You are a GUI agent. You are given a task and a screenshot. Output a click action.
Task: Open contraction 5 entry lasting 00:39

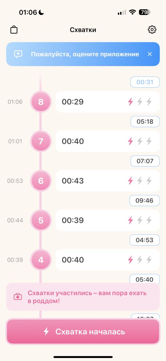tap(89, 220)
